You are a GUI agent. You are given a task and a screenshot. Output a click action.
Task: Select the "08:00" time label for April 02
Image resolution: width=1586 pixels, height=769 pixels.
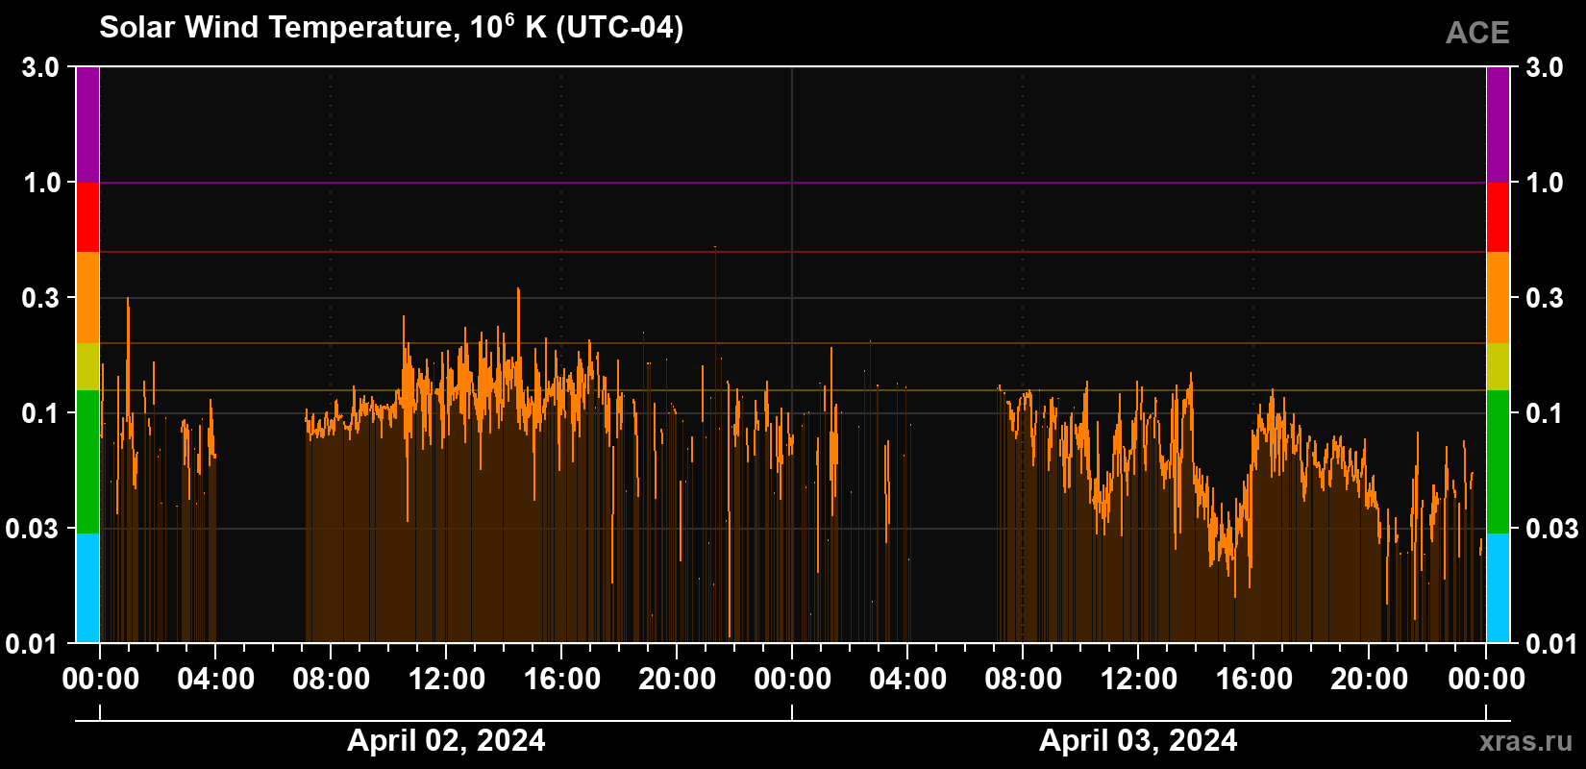[x=332, y=680]
